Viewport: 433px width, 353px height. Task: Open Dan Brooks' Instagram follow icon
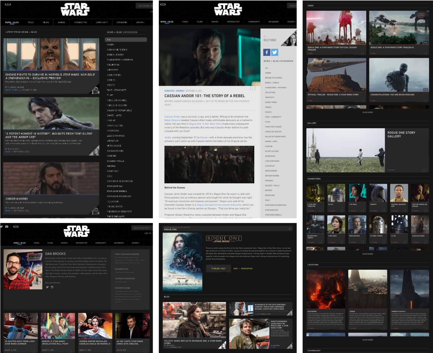click(52, 287)
